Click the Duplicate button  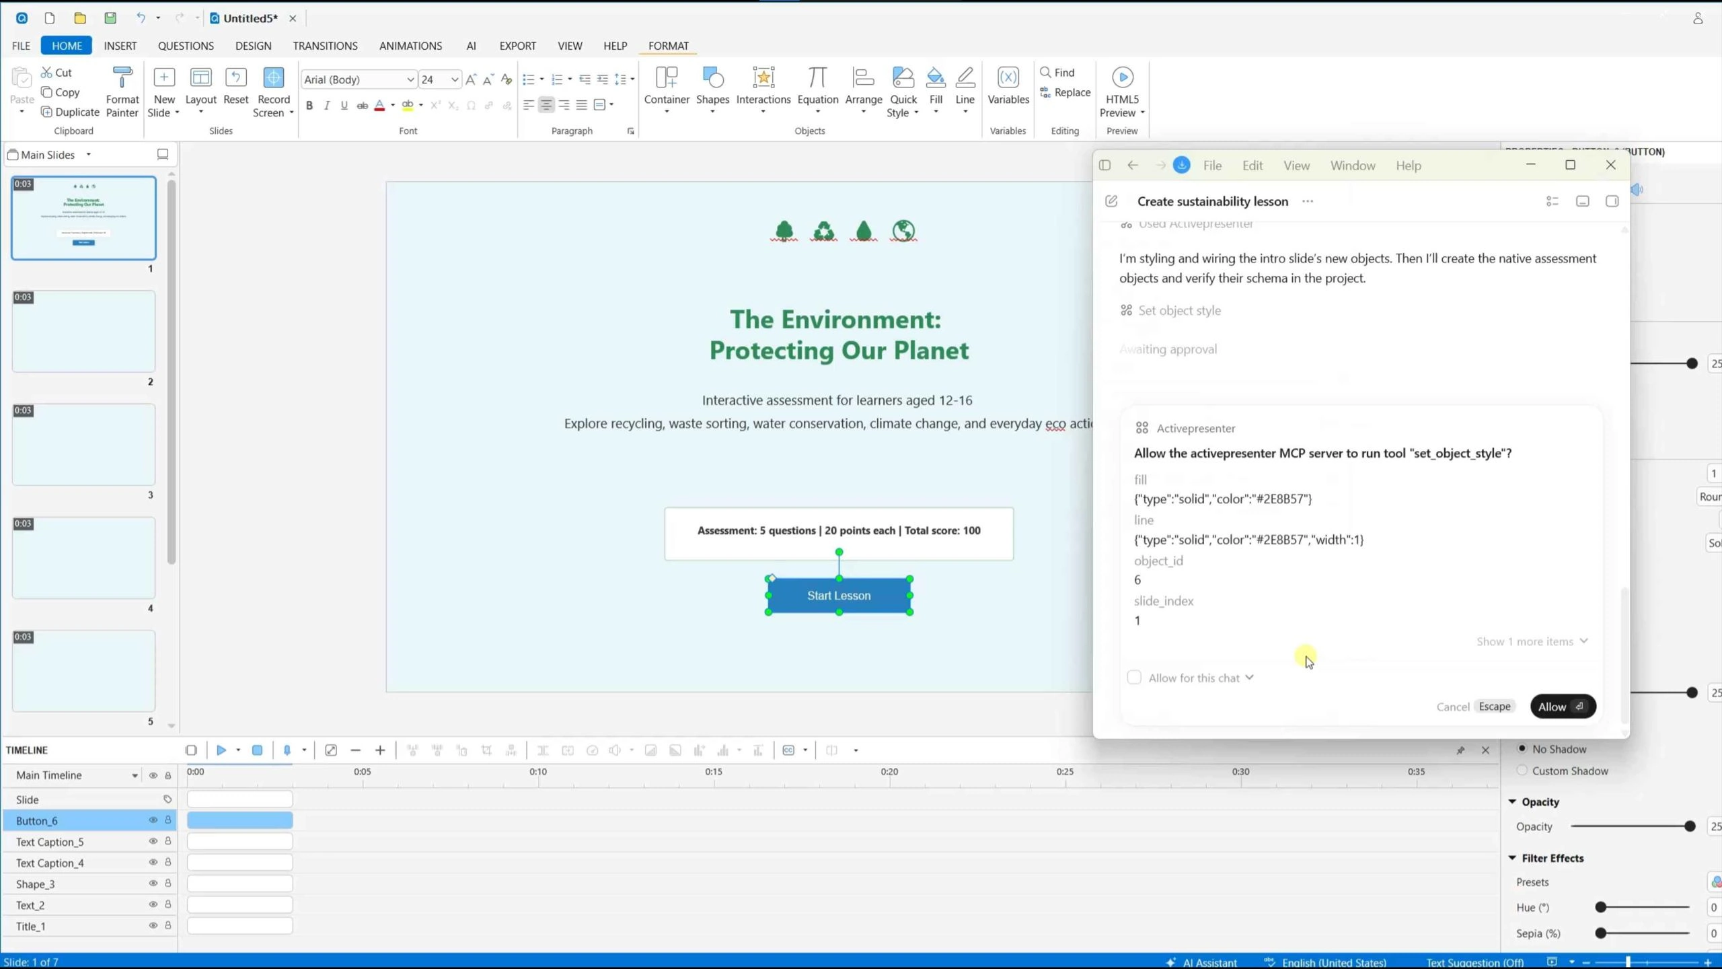tap(70, 112)
